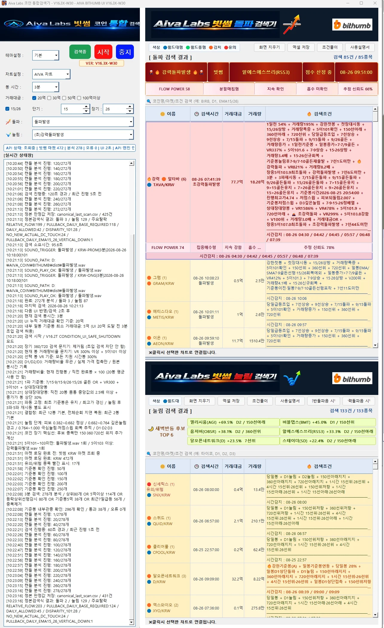Image resolution: width=384 pixels, height=628 pixels.
Task: Click the blue check-arrow logo in 눌림 검색기 header
Action: coord(292,378)
